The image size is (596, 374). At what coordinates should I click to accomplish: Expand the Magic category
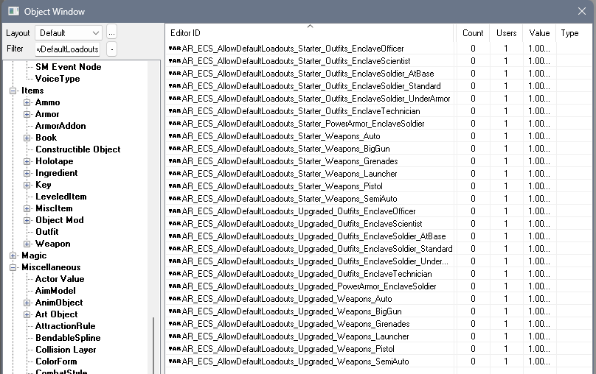13,255
